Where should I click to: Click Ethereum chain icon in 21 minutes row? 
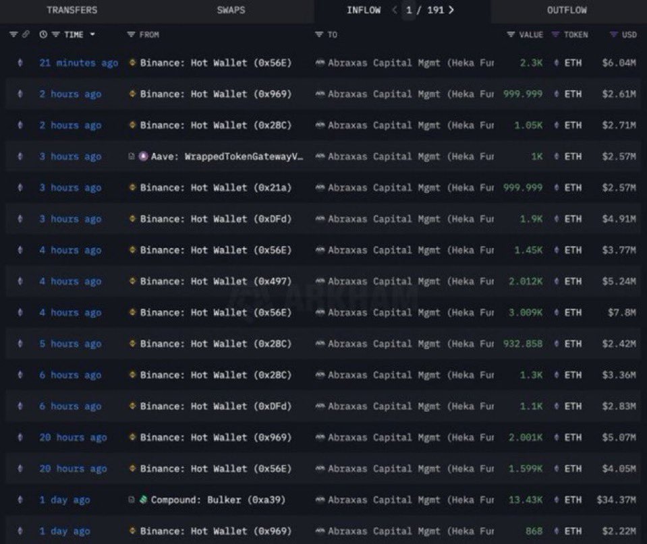(20, 63)
